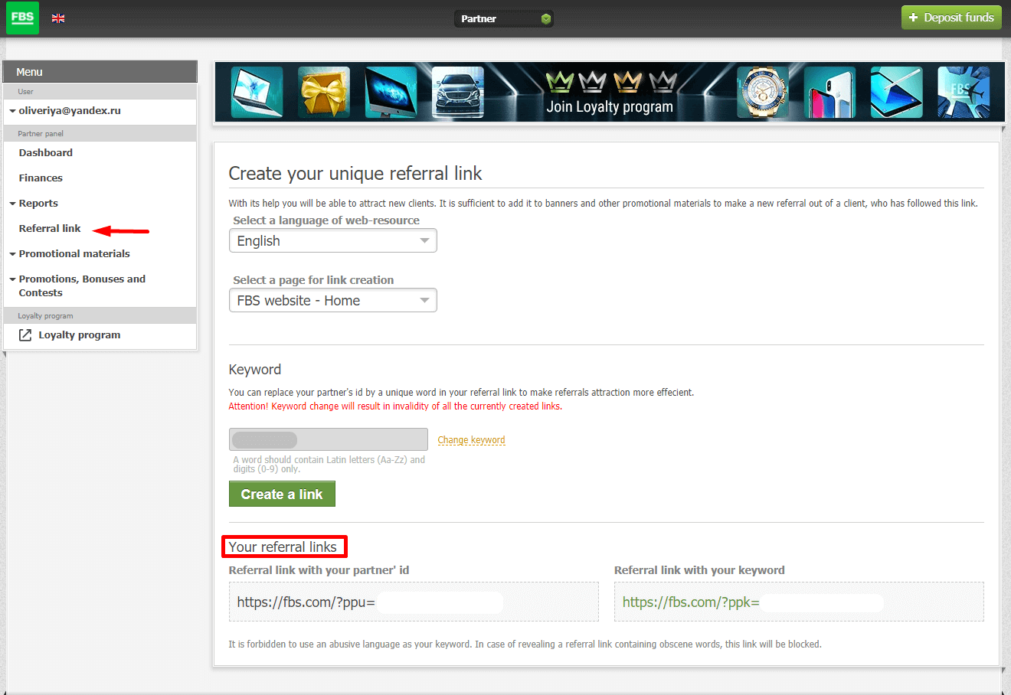
Task: Go to the Finances menu item
Action: coord(41,178)
